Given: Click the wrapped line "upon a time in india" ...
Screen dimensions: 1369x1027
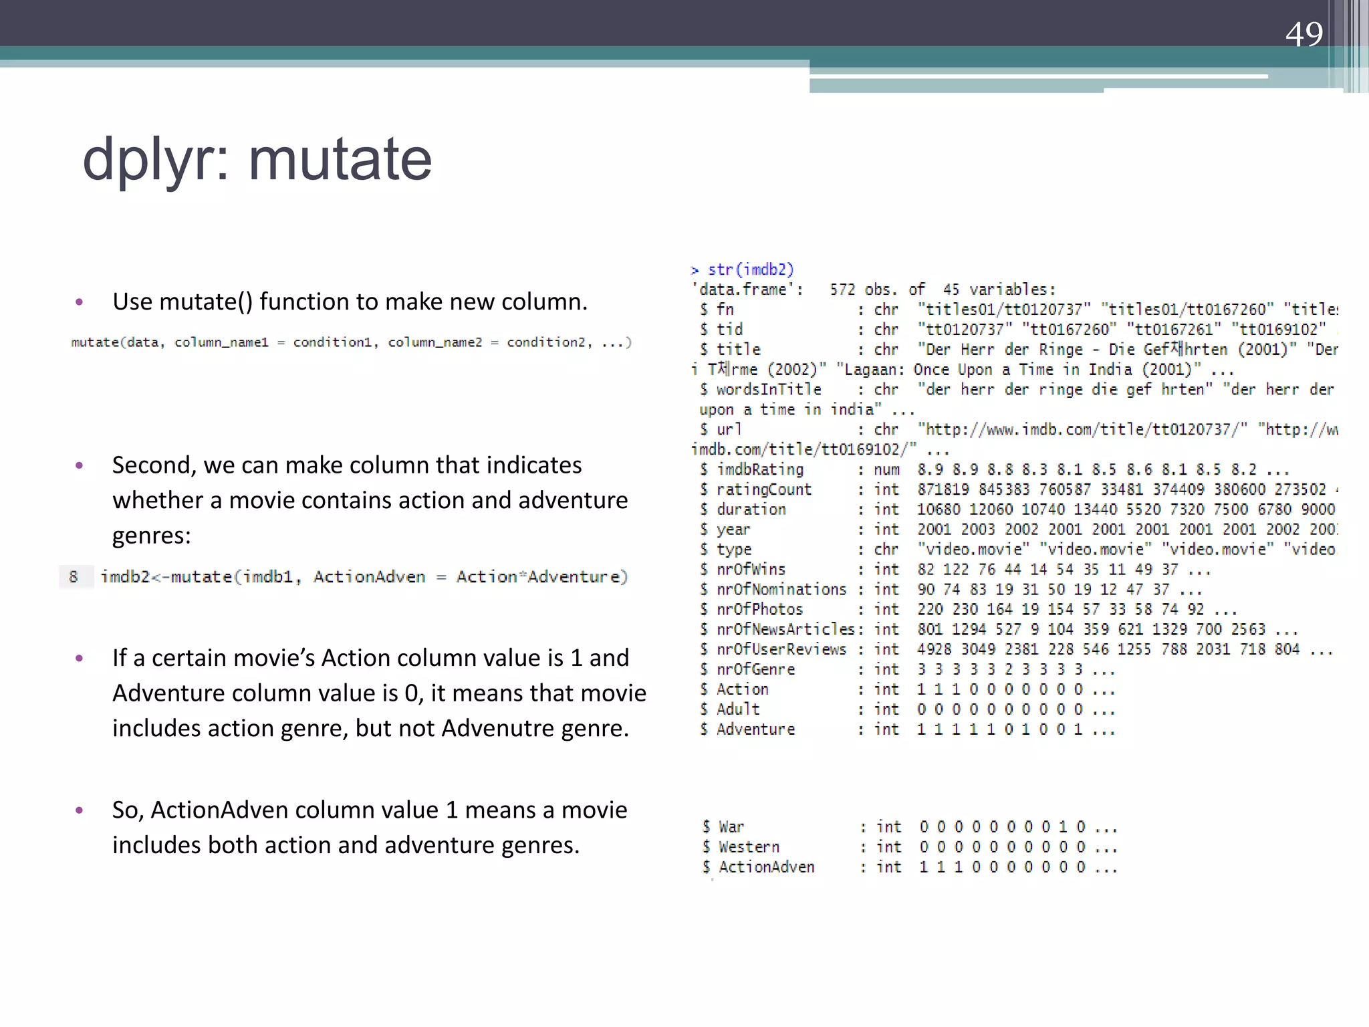Looking at the screenshot, I should coord(807,409).
